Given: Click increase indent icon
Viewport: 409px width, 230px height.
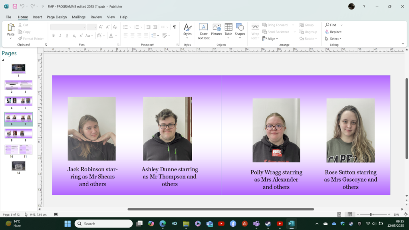Looking at the screenshot, I should [155, 27].
